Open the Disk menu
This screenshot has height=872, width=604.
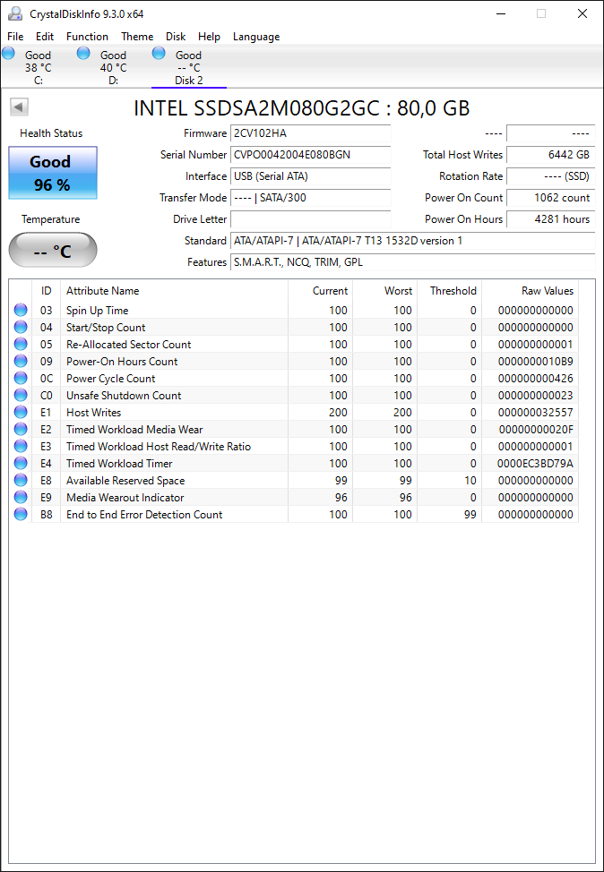[x=176, y=37]
